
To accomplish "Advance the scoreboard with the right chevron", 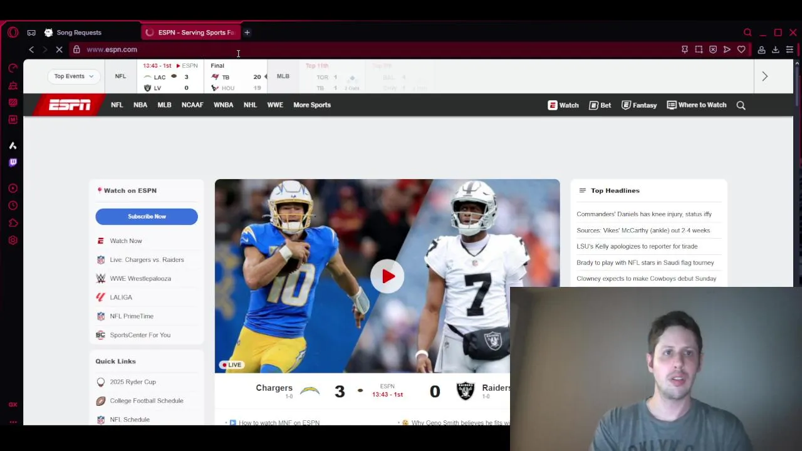I will (764, 76).
